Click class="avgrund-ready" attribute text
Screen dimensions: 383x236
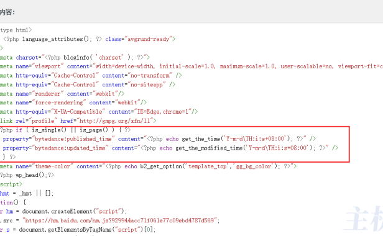pos(139,39)
